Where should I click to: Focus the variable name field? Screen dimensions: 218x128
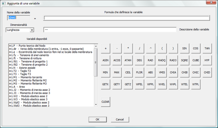click(18, 18)
